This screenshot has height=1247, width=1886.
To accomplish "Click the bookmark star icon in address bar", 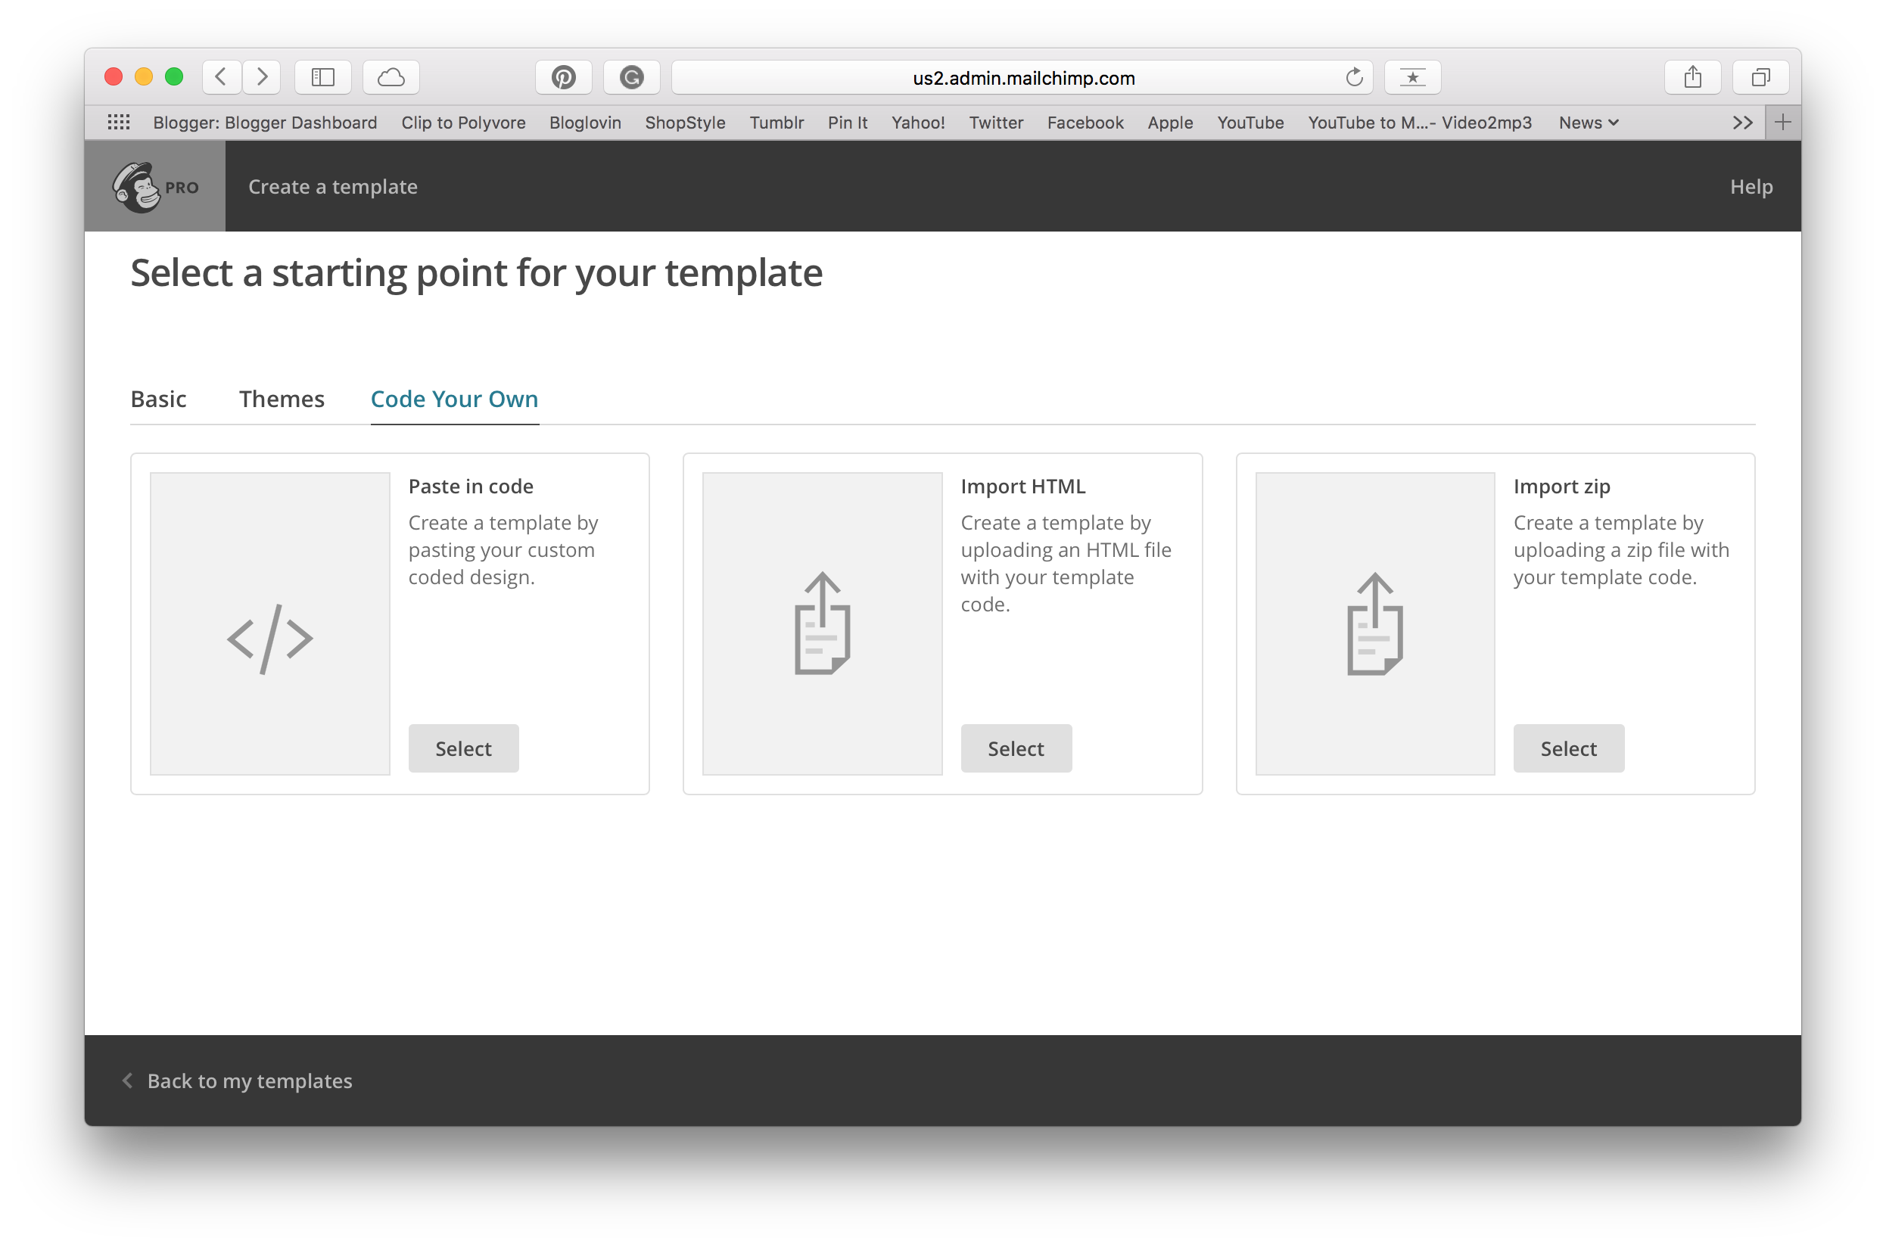I will pyautogui.click(x=1414, y=78).
